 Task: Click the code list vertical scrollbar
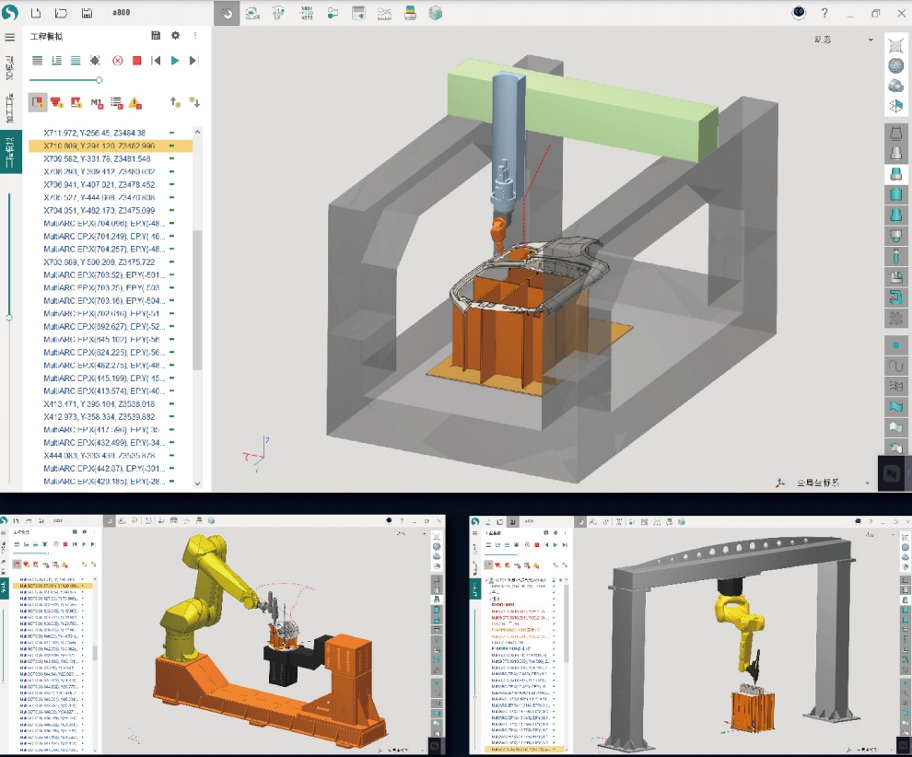(x=197, y=299)
